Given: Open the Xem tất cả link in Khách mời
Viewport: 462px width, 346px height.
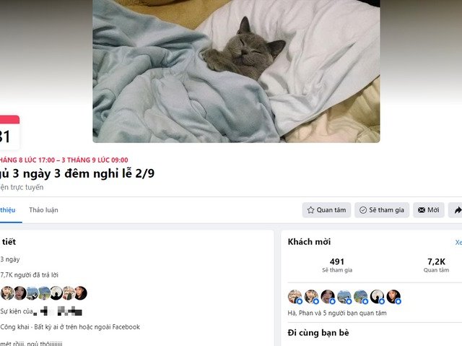Looking at the screenshot, I should point(458,242).
